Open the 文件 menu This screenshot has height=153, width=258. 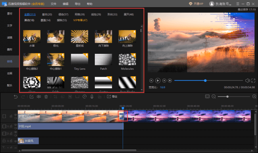[54, 4]
